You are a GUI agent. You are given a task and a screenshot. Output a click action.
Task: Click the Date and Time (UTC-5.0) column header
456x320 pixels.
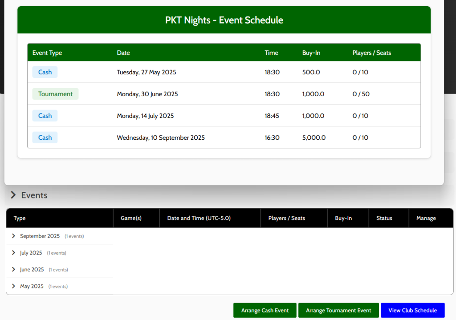tap(199, 218)
